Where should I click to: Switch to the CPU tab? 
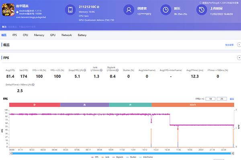(x=25, y=35)
